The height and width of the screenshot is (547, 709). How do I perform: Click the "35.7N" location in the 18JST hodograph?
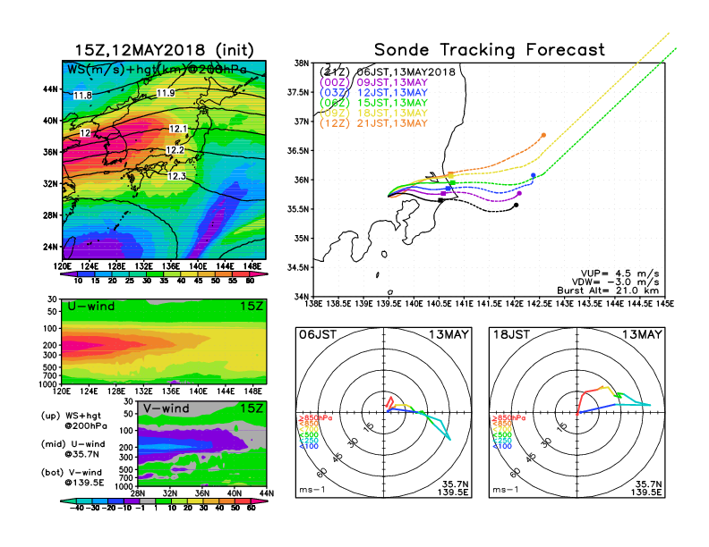648,484
